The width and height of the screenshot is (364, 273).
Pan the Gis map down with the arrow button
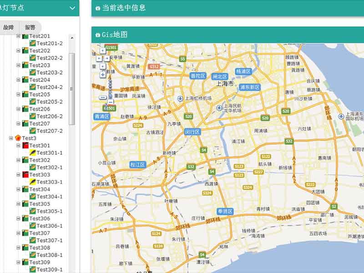tap(103, 66)
